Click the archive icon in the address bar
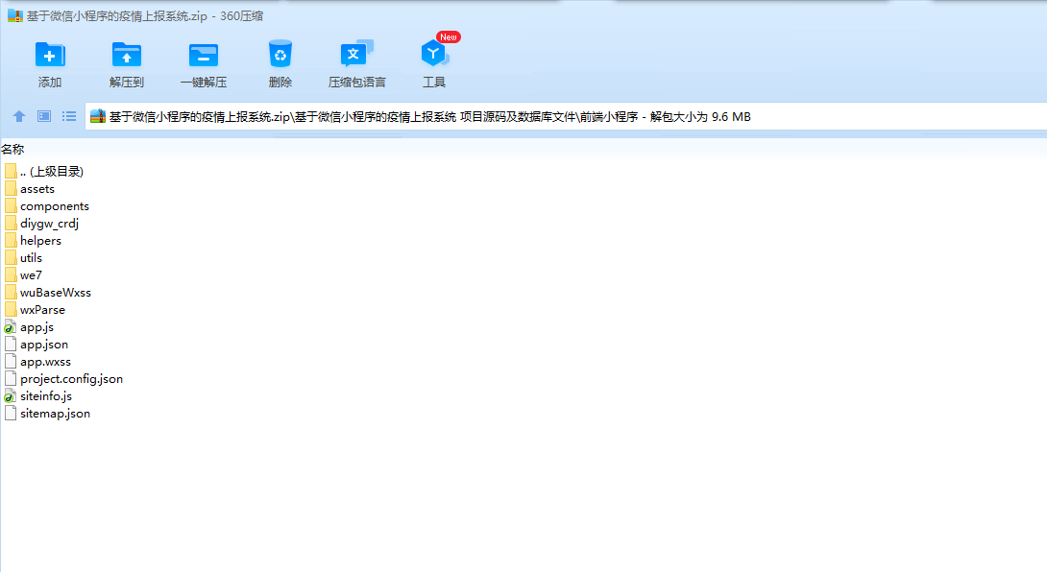The height and width of the screenshot is (572, 1047). pyautogui.click(x=98, y=116)
